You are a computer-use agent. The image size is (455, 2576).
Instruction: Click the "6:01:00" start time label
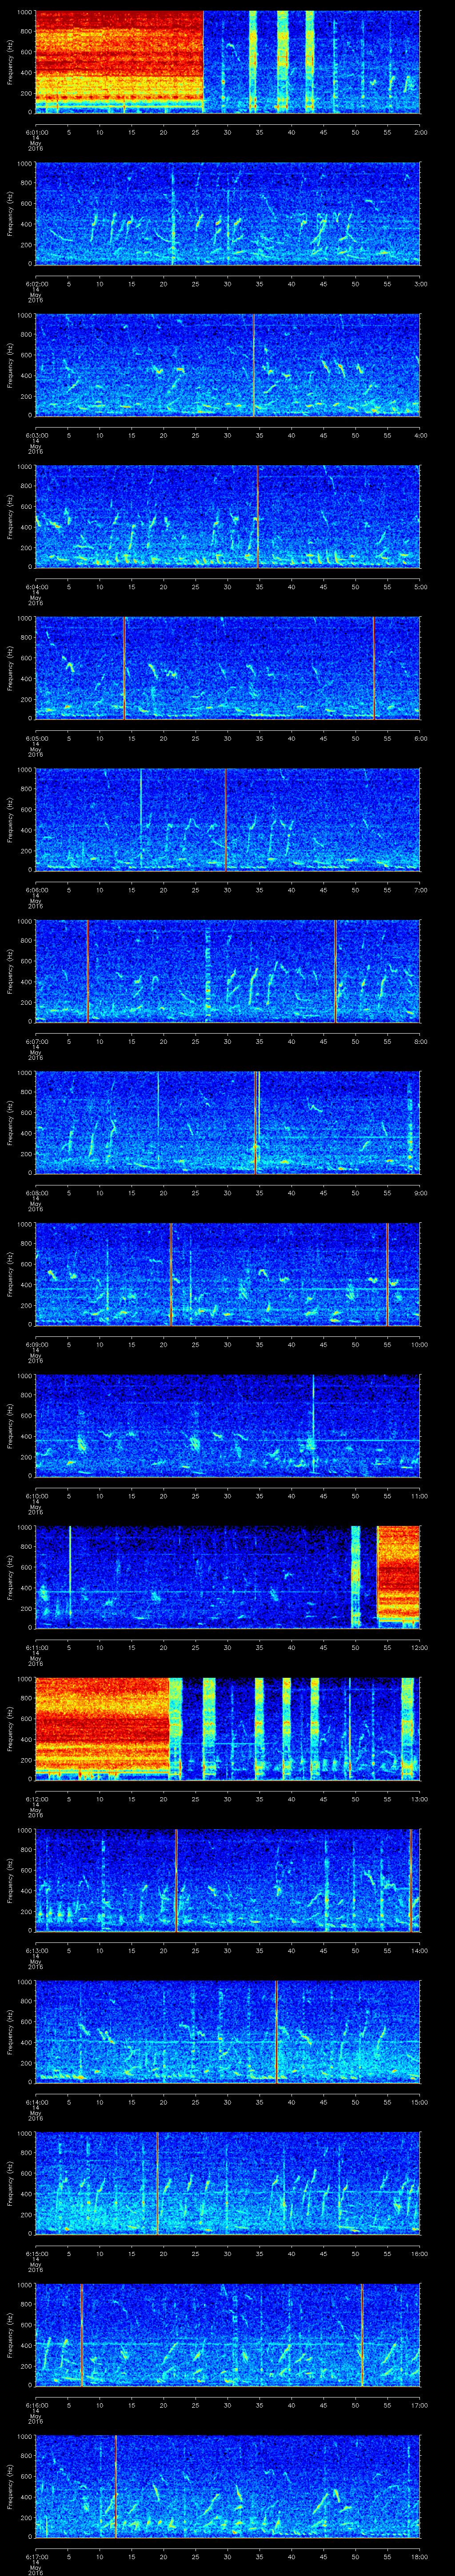(36, 132)
